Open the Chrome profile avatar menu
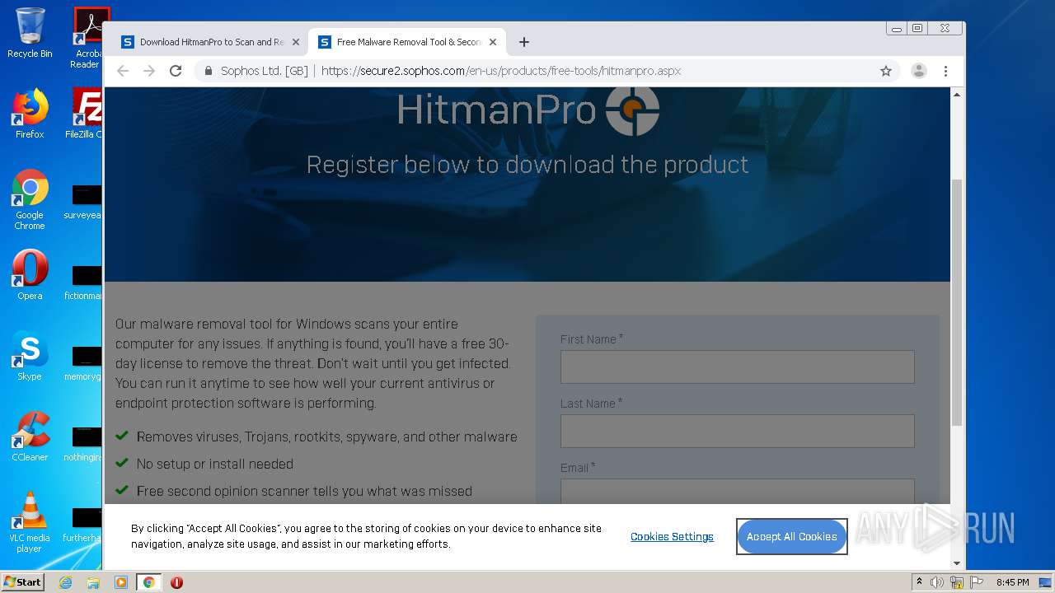The width and height of the screenshot is (1055, 593). (x=919, y=71)
